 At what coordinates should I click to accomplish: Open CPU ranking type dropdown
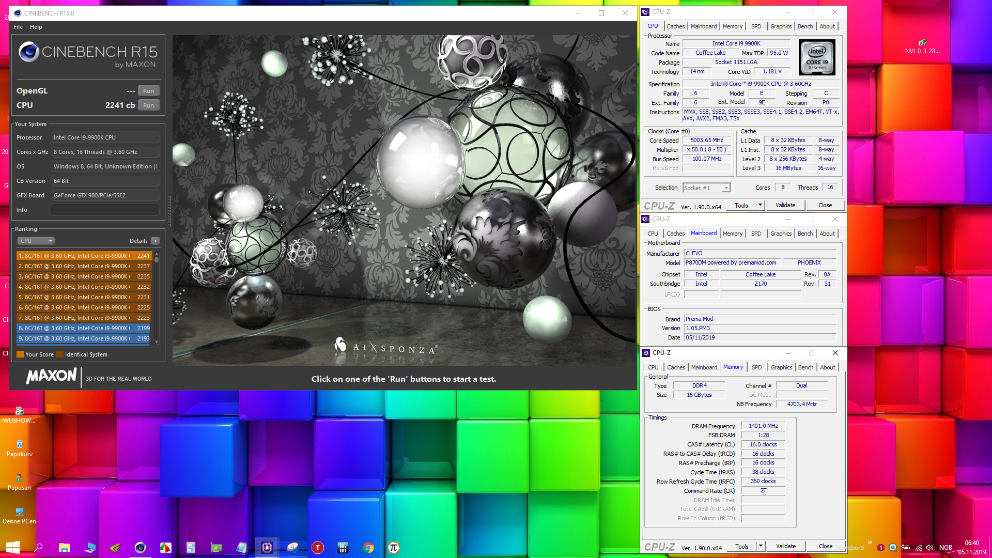(x=36, y=241)
